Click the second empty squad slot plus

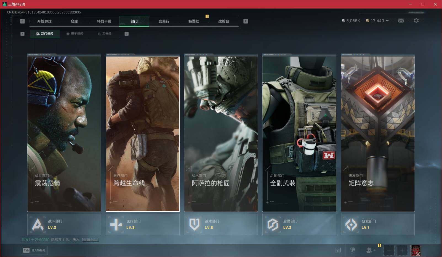402,250
